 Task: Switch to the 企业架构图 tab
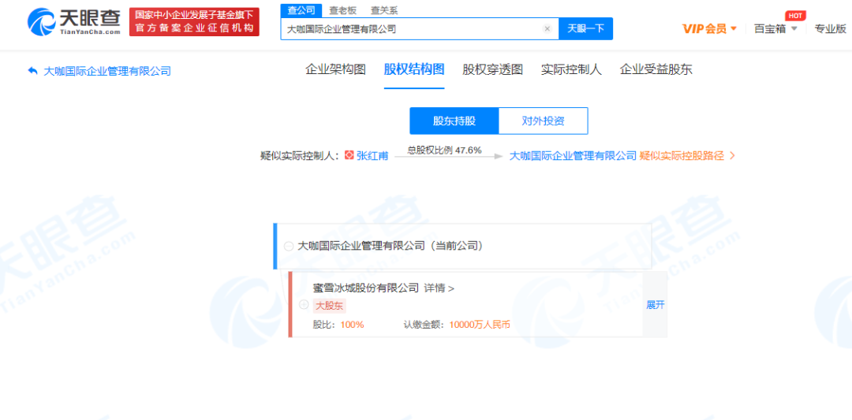pyautogui.click(x=335, y=69)
